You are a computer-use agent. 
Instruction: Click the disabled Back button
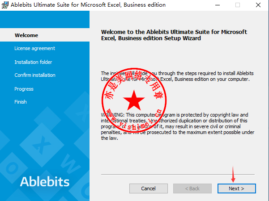click(x=192, y=188)
